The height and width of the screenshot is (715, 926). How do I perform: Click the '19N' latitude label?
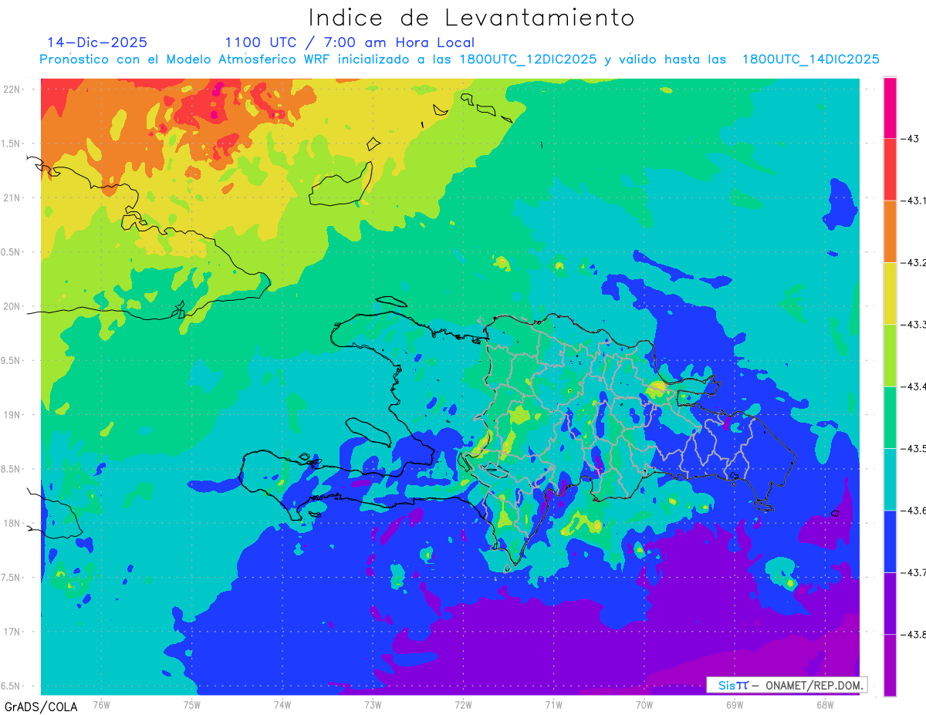[x=13, y=415]
